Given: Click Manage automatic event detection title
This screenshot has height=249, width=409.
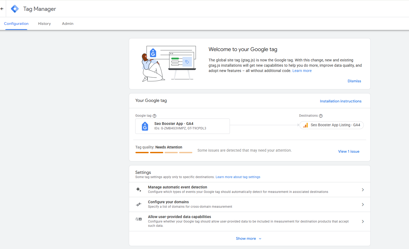Looking at the screenshot, I should 178,187.
